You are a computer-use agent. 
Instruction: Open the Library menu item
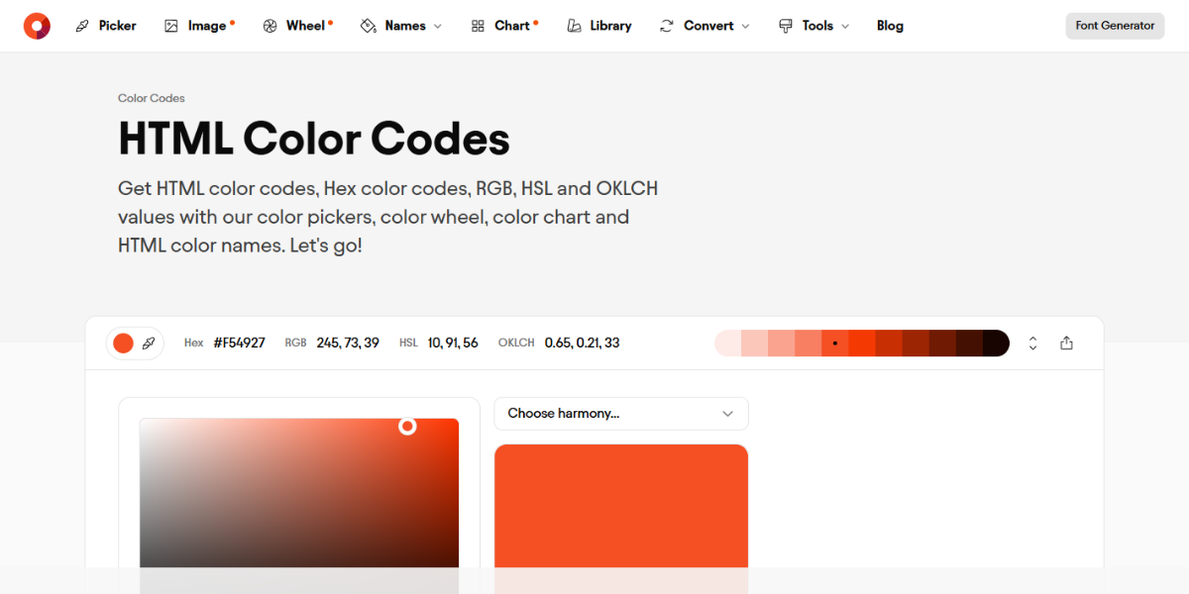point(611,25)
